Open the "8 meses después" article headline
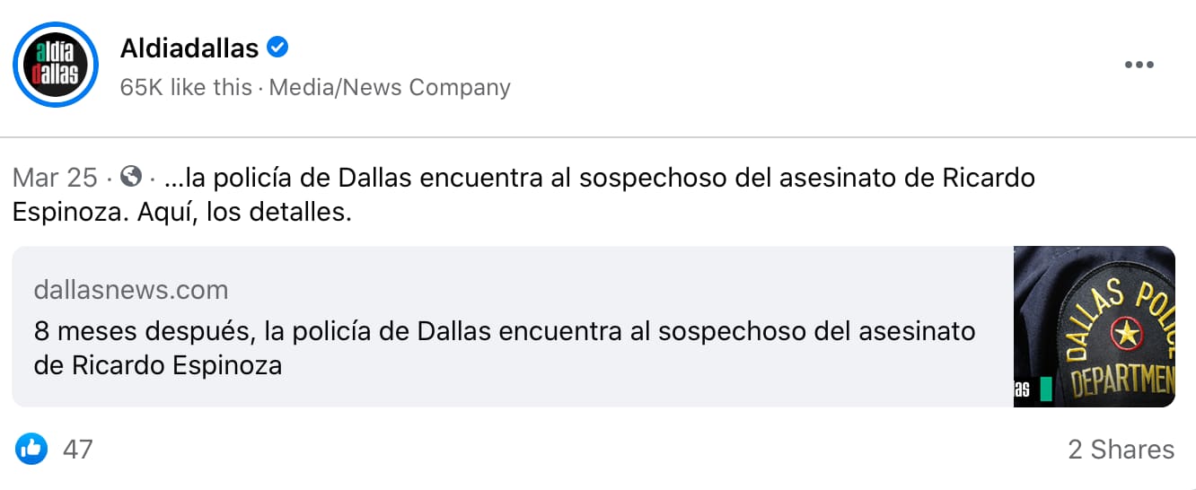This screenshot has width=1196, height=490. point(504,331)
